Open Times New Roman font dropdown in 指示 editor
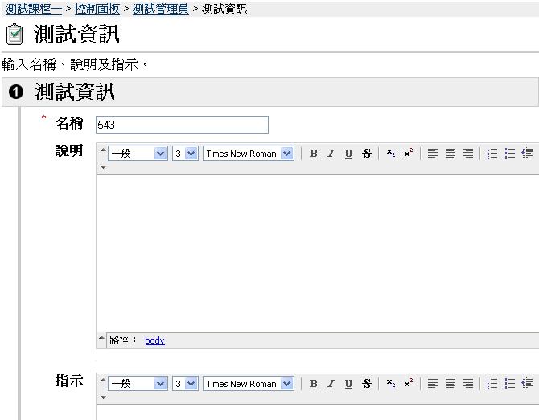This screenshot has width=539, height=420. (x=248, y=384)
